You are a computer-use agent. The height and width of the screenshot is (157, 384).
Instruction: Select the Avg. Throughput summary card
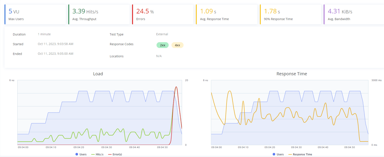99,14
